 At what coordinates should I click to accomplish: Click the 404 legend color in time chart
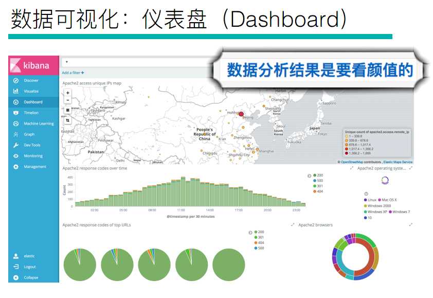315,191
